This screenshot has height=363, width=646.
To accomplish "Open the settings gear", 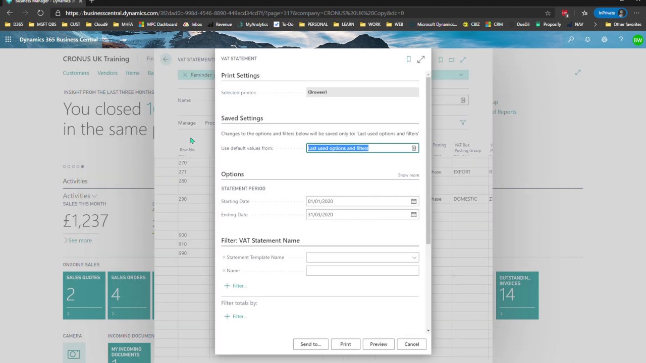I will pos(604,39).
